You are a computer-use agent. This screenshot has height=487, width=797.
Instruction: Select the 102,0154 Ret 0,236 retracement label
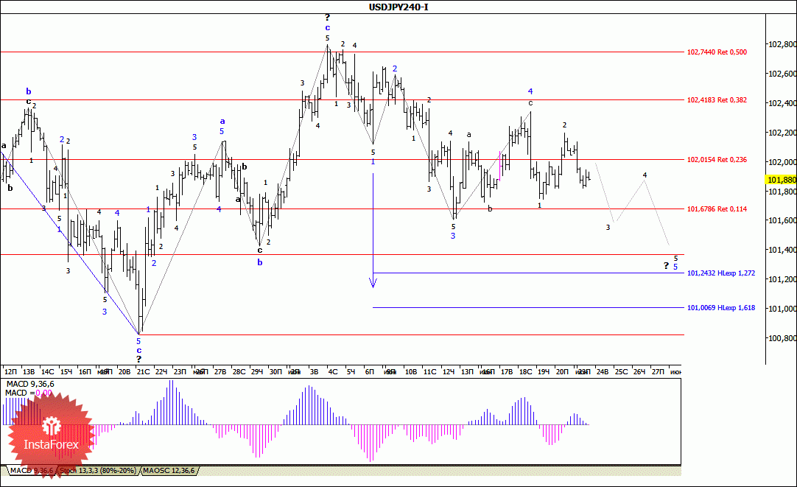coord(716,160)
